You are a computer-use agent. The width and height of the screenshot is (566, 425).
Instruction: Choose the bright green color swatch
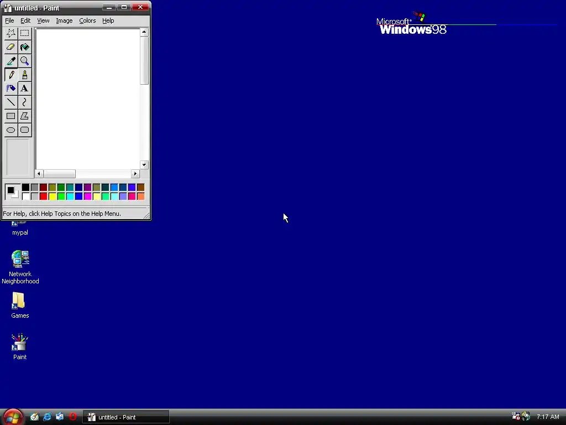[61, 196]
